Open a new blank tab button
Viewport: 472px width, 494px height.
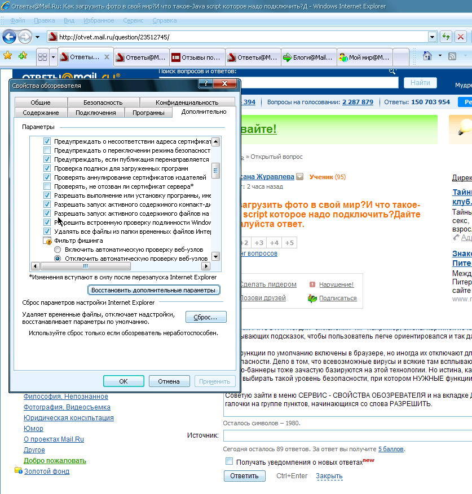[401, 57]
